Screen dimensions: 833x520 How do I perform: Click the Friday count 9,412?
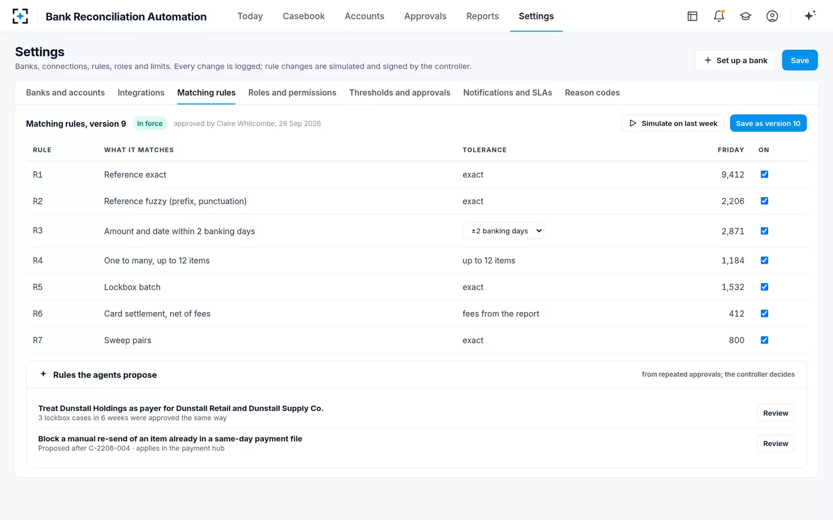(733, 174)
